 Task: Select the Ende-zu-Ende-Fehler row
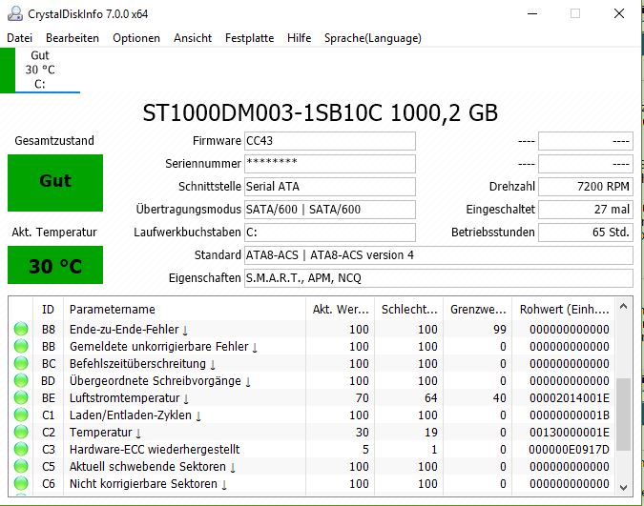tap(312, 329)
